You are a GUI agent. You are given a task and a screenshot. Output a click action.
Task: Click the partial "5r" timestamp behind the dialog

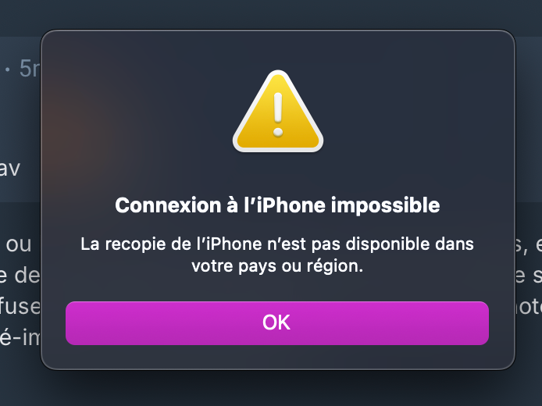pos(30,69)
